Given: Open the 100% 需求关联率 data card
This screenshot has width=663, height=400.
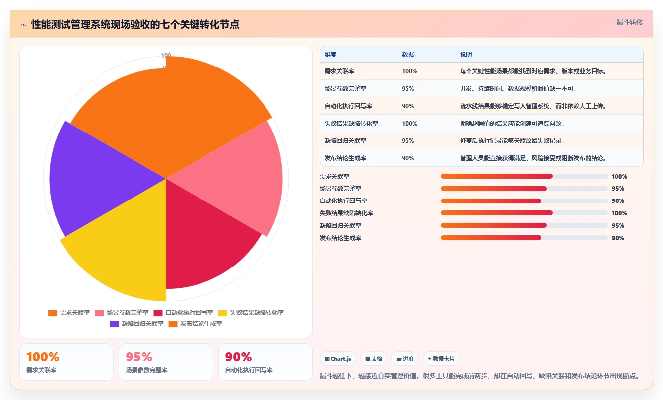Looking at the screenshot, I should pos(66,362).
